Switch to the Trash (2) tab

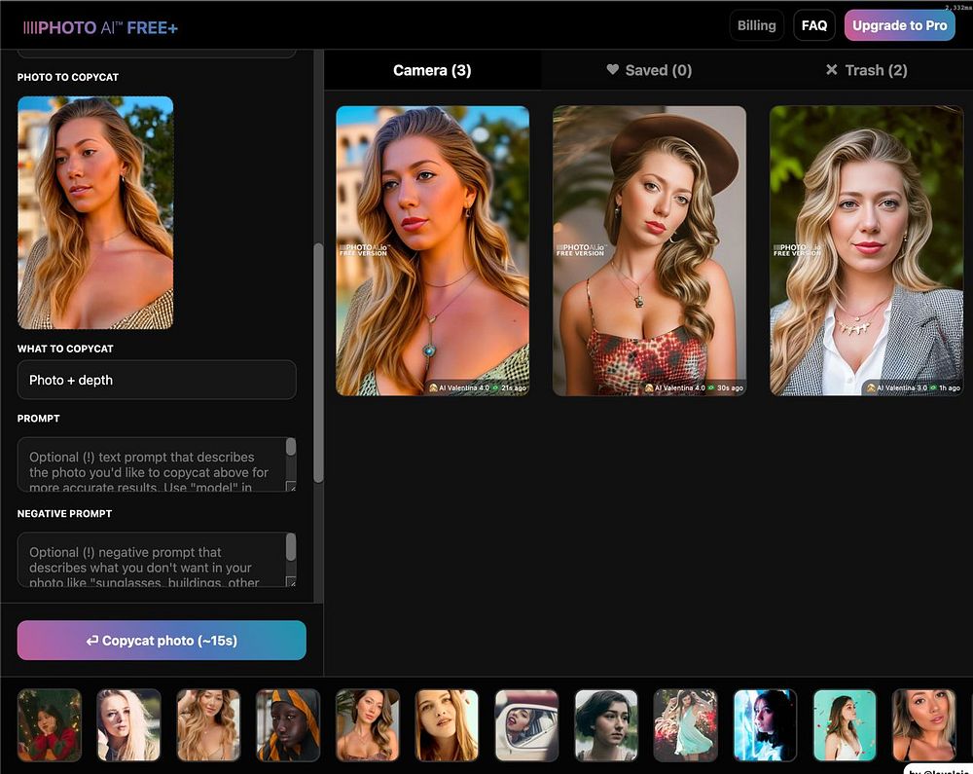(866, 70)
